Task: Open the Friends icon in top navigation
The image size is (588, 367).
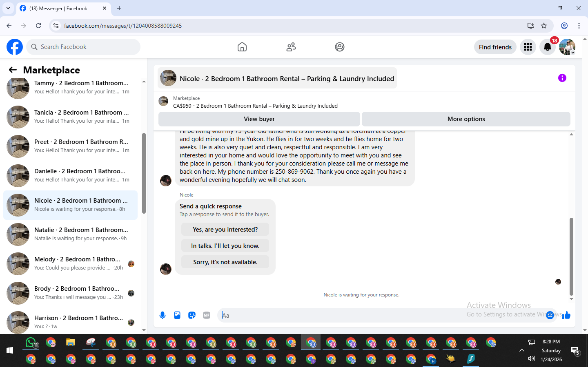Action: (x=291, y=47)
